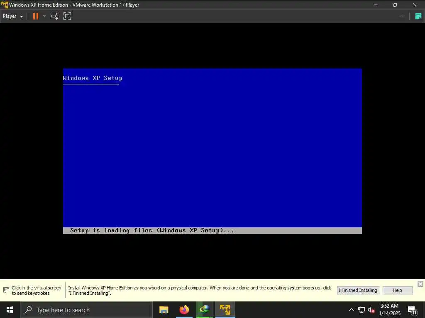
Task: Close the VMware Player window
Action: [415, 5]
